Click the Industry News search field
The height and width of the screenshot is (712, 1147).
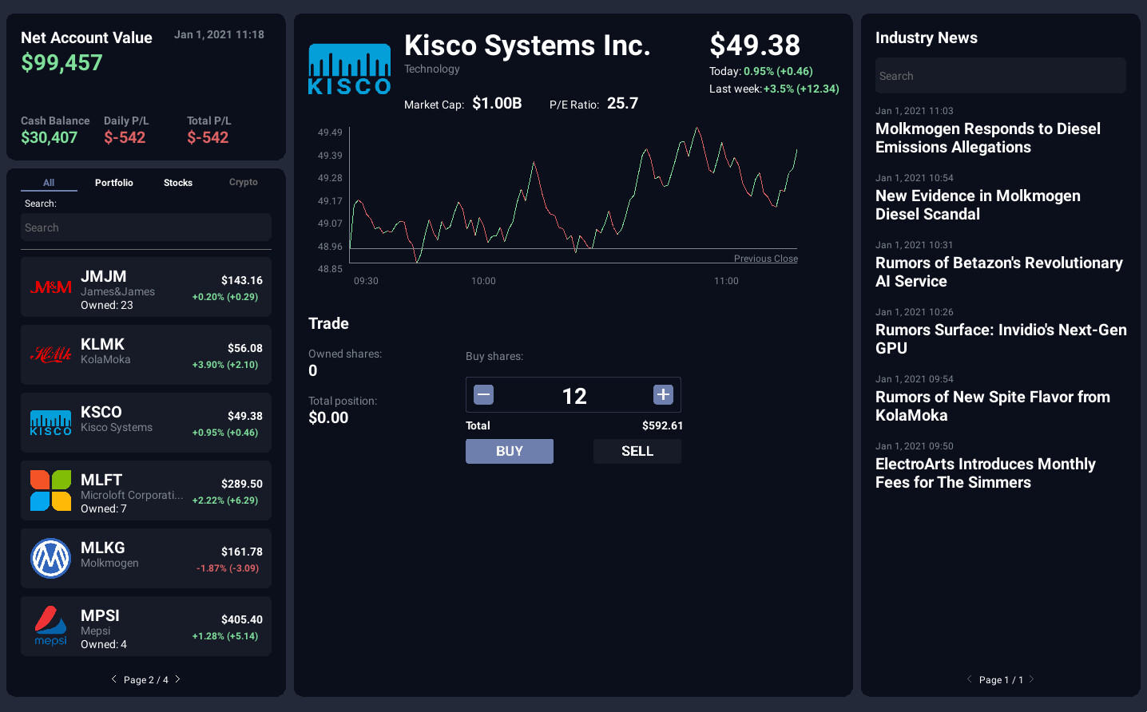pyautogui.click(x=1000, y=75)
